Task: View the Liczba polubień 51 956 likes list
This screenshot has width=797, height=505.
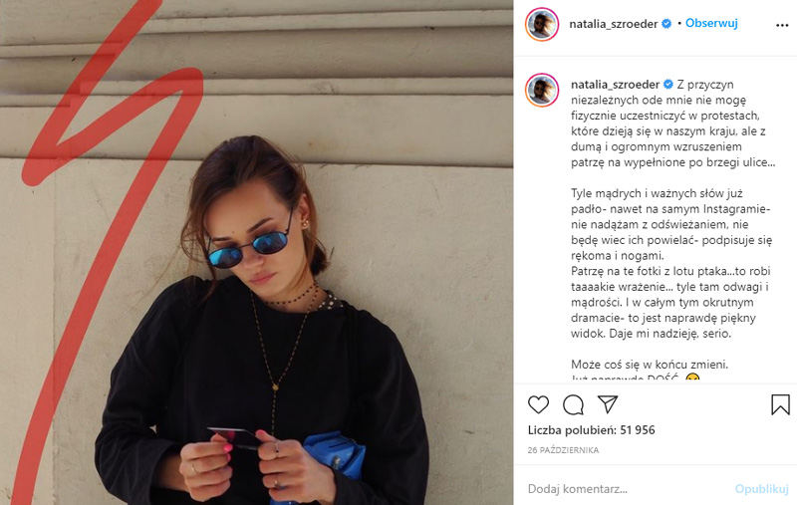Action: click(591, 430)
